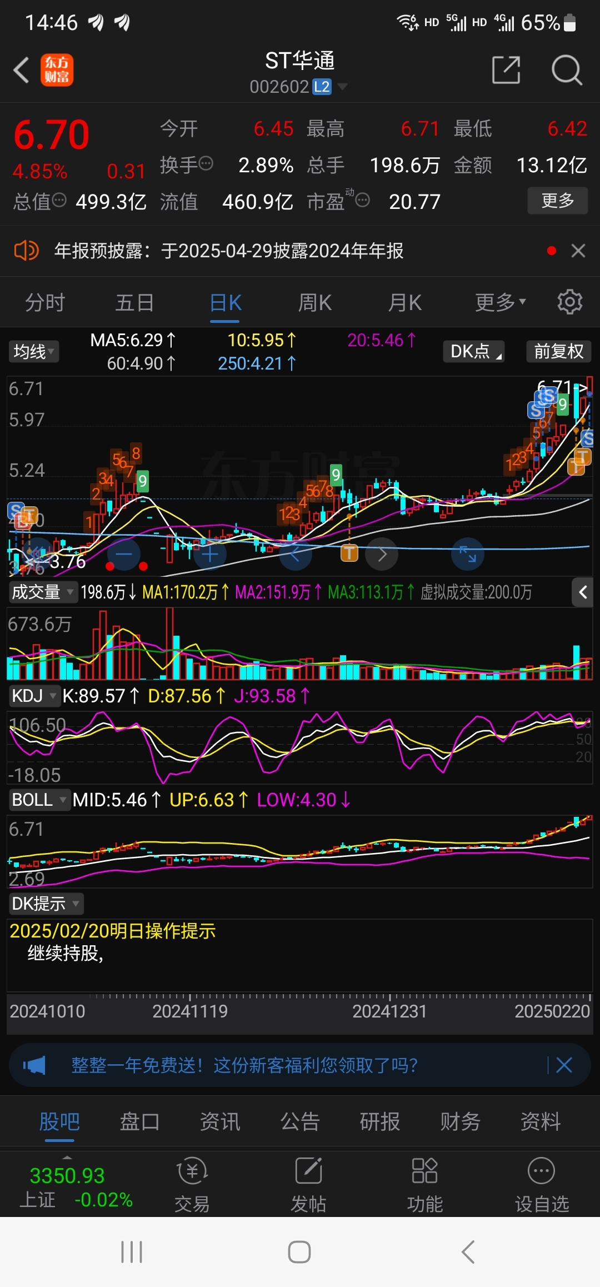Screen dimensions: 600x1287
Task: Switch to the 盘口 tab
Action: coord(140,1122)
